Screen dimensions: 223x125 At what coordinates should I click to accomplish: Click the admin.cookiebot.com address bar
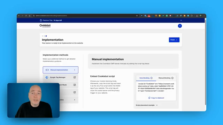pyautogui.click(x=85, y=16)
